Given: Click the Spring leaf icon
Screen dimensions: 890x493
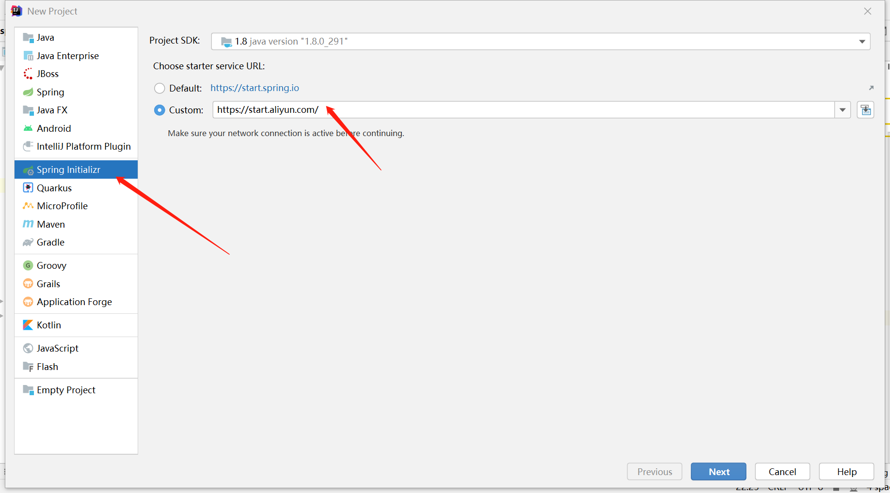Looking at the screenshot, I should pos(28,92).
